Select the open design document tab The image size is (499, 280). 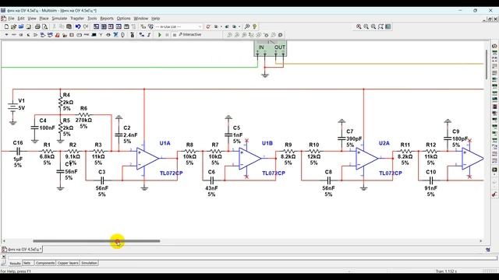pos(22,250)
